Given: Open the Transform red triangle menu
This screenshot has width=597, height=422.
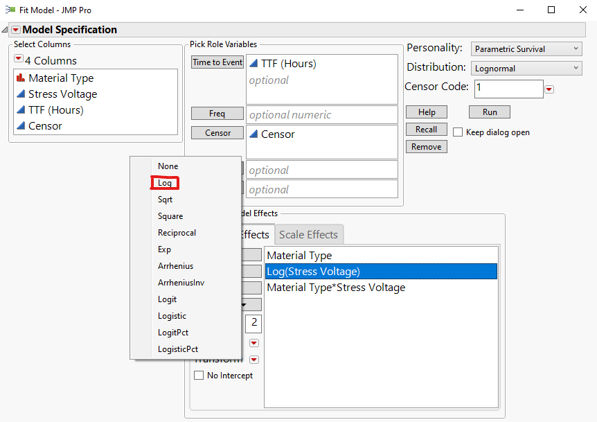Looking at the screenshot, I should [x=254, y=360].
